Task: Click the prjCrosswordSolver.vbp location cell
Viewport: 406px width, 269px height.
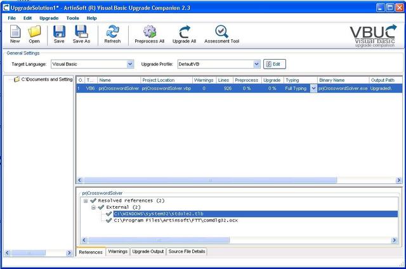Action: [x=166, y=89]
